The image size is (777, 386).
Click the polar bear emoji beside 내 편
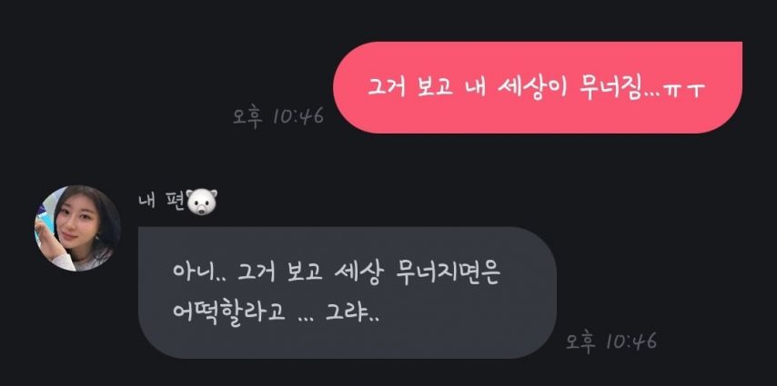tap(202, 203)
